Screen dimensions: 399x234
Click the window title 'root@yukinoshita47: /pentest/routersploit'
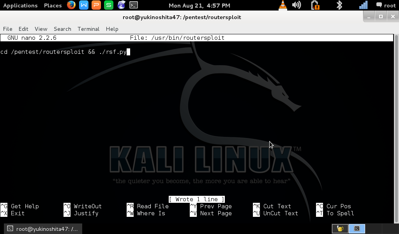(182, 17)
